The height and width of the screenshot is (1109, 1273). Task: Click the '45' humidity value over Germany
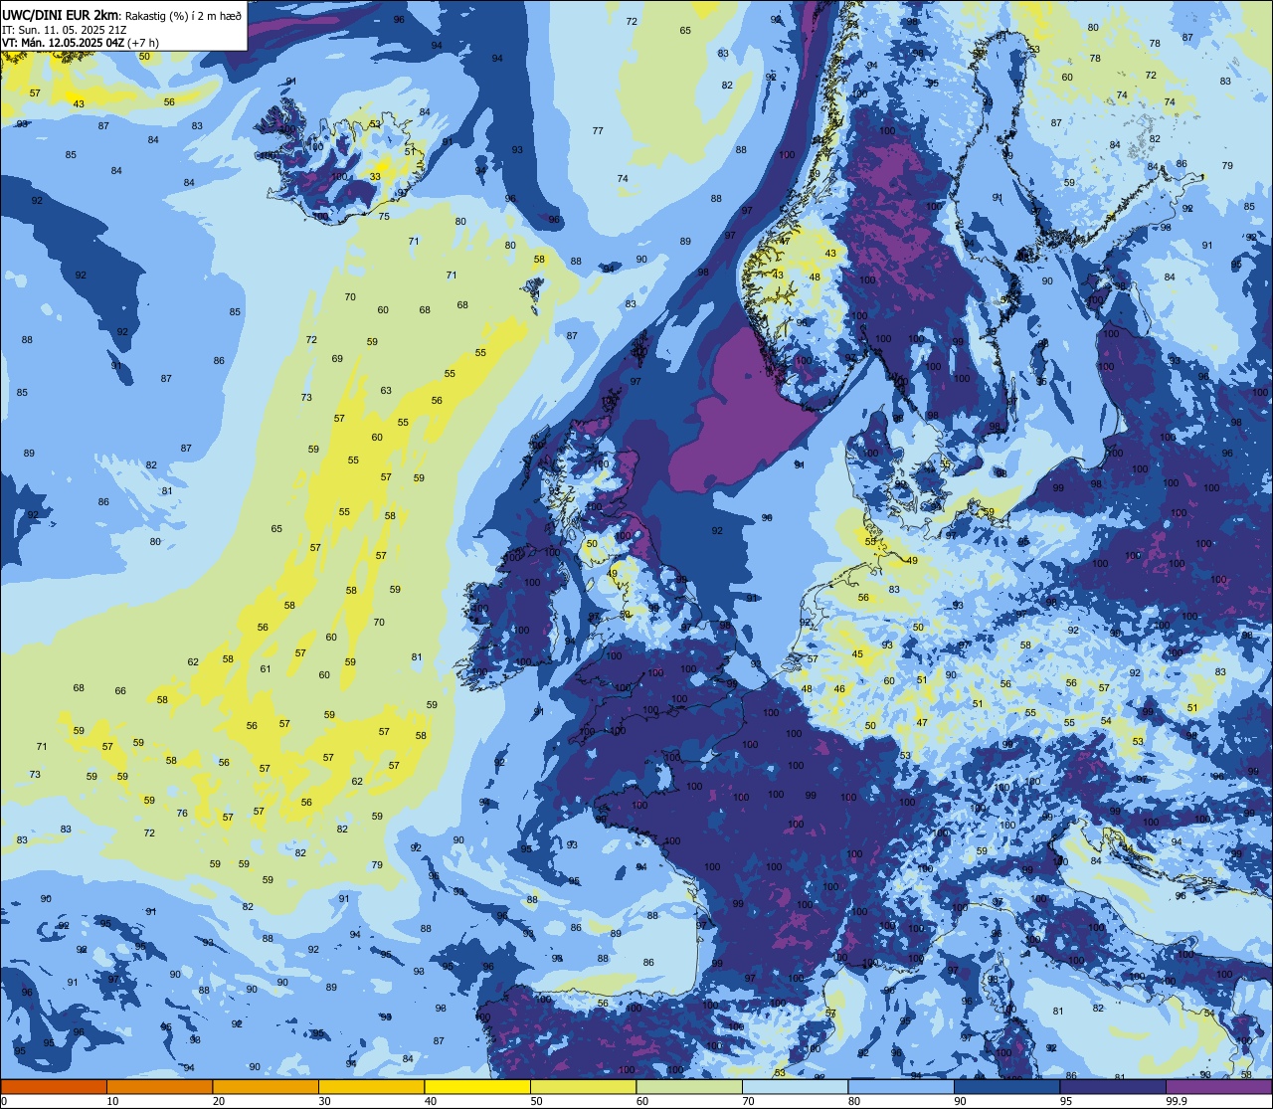tap(857, 654)
